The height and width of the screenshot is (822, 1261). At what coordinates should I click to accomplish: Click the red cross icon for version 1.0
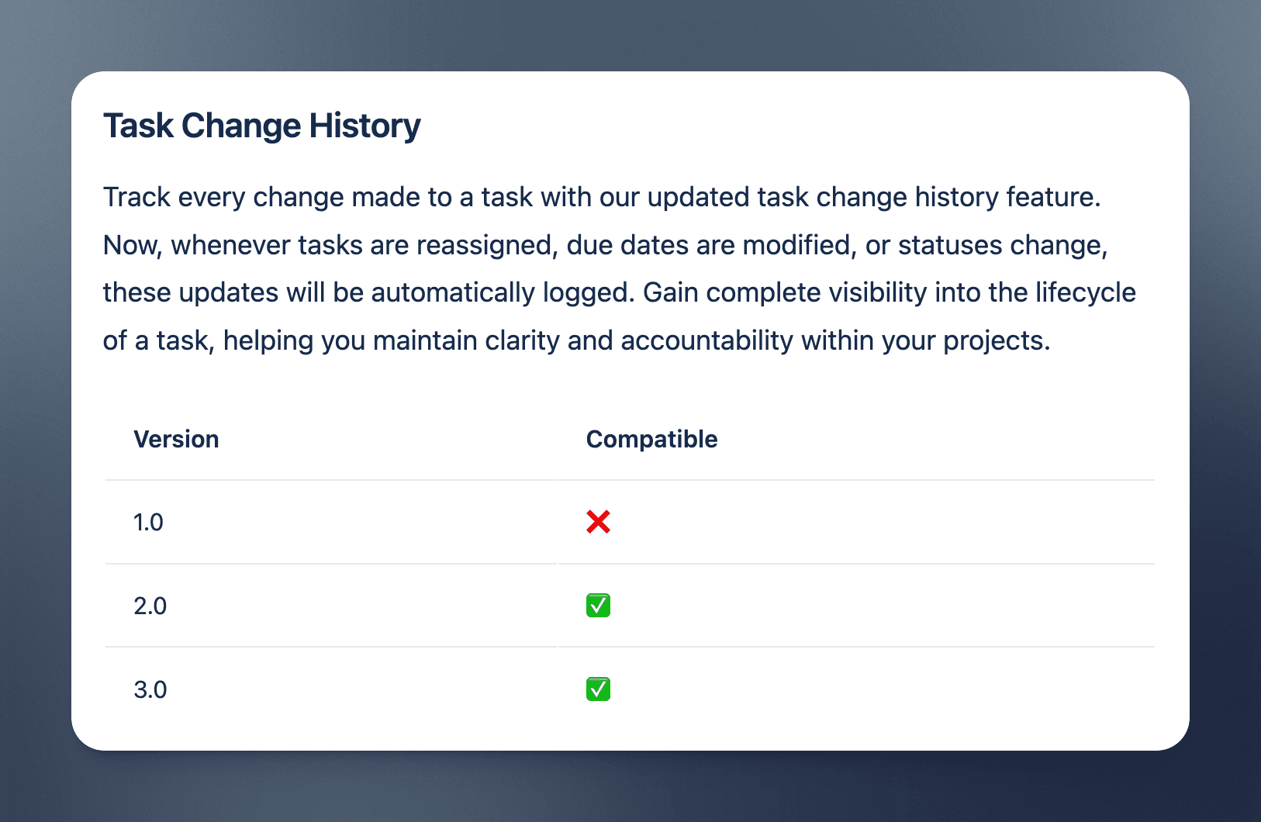click(598, 522)
